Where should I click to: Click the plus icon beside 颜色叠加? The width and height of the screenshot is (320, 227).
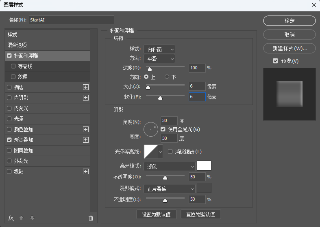[86, 129]
